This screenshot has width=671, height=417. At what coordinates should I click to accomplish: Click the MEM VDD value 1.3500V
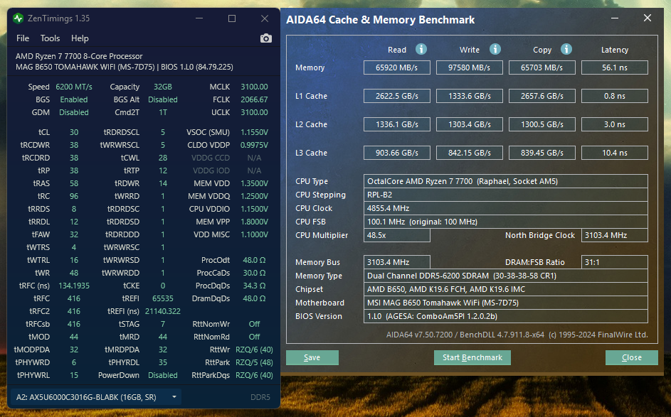click(254, 183)
